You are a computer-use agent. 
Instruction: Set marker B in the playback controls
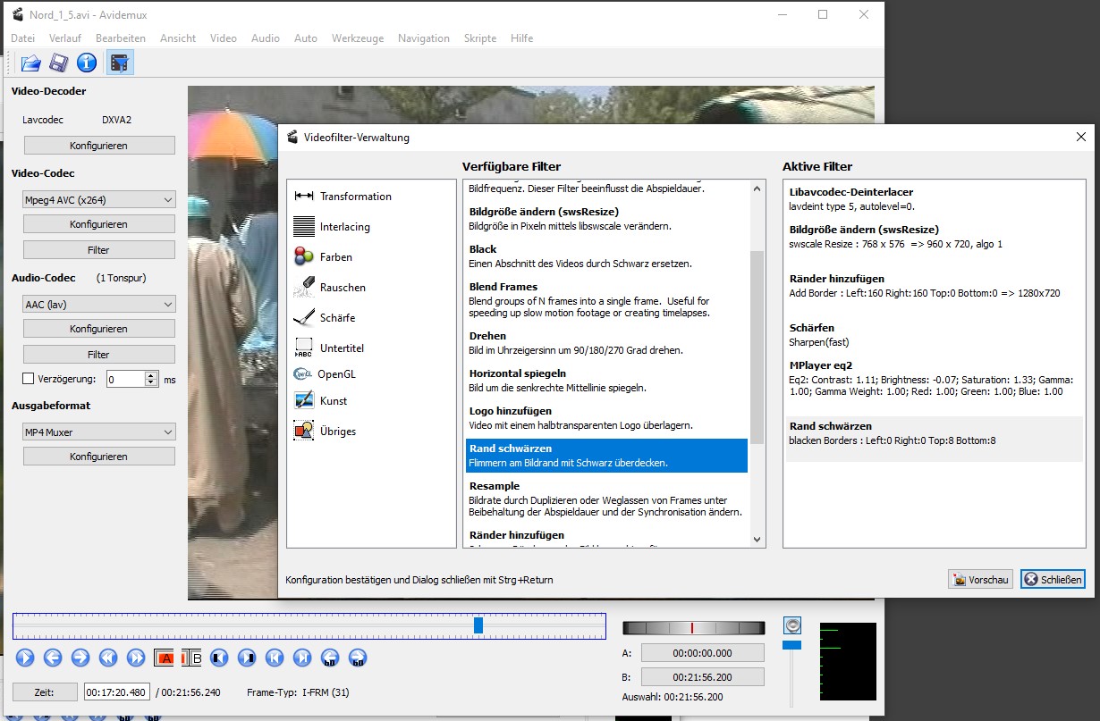click(x=191, y=658)
